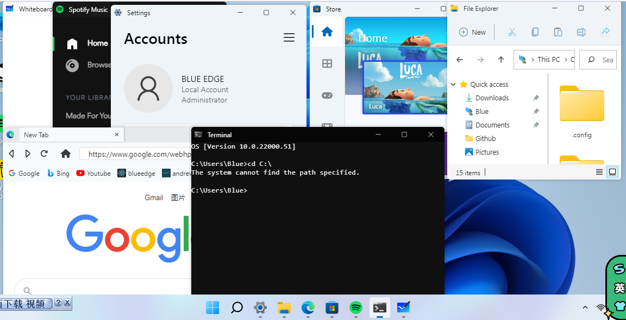Click the Whiteboard taskbar icon
Screen dimensions: 626x320
coord(403,307)
